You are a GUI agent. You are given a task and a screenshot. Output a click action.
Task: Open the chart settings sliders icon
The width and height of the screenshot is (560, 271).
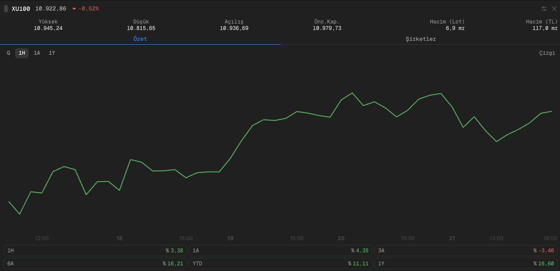pyautogui.click(x=544, y=9)
